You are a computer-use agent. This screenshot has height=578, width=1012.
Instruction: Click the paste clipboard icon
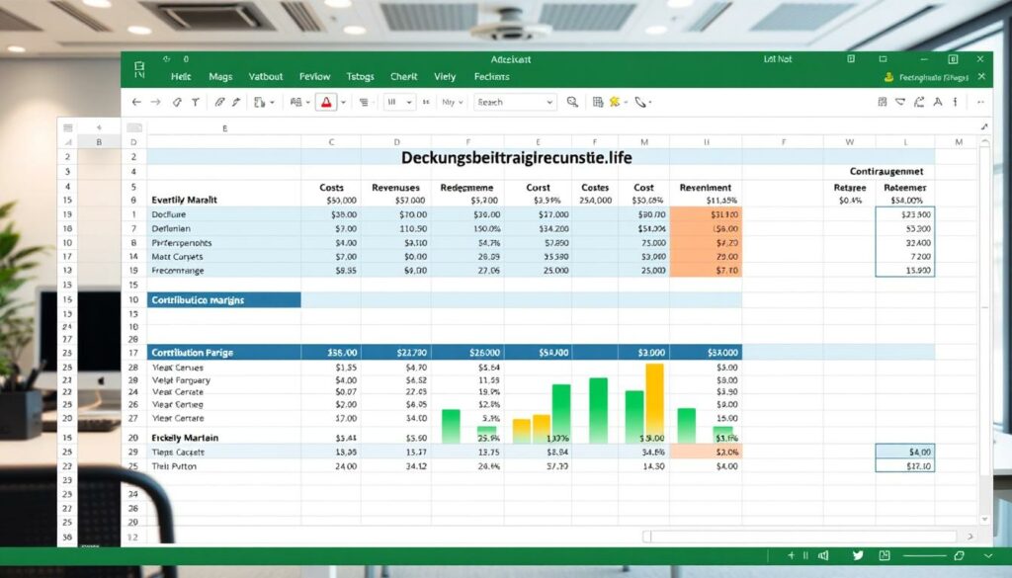tap(260, 102)
